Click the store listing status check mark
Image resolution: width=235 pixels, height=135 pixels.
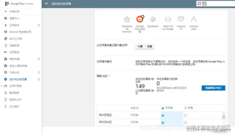click(39, 59)
